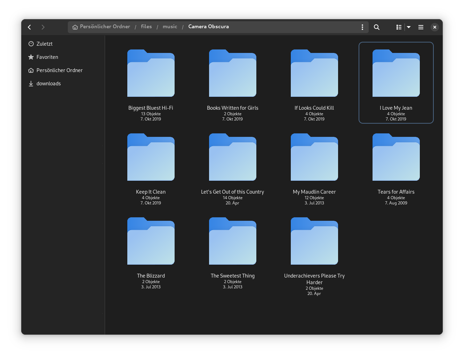Image resolution: width=464 pixels, height=358 pixels.
Task: Click the Camera Obscura path segment
Action: point(209,27)
